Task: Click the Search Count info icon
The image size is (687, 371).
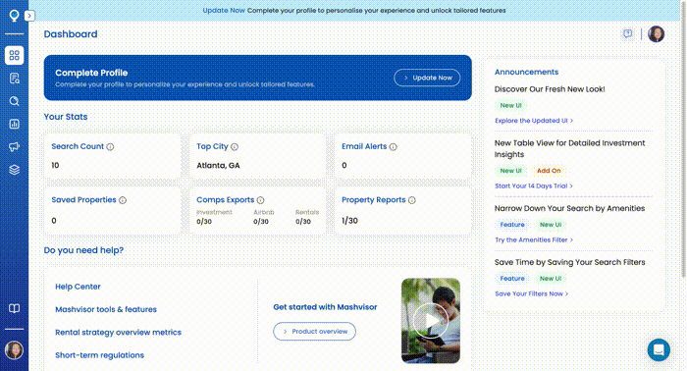Action: tap(110, 147)
